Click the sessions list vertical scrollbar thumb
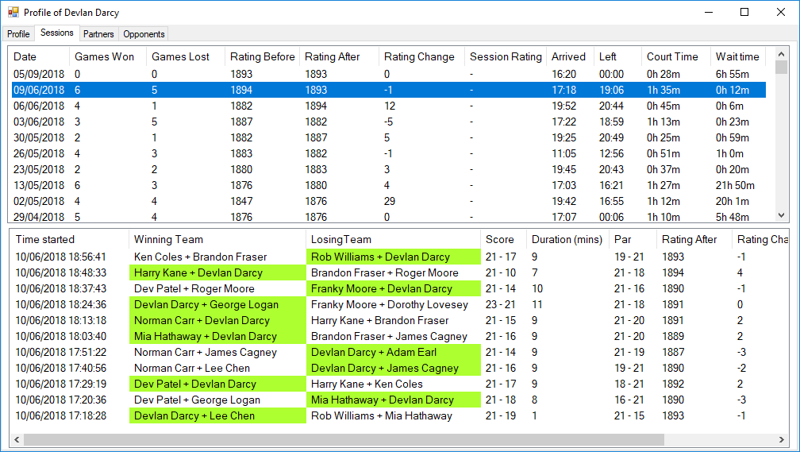Screen dimensions: 800x452 [781, 68]
